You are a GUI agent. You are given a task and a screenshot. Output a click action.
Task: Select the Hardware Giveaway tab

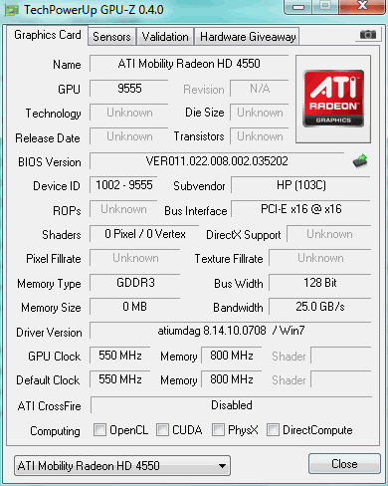(x=248, y=37)
